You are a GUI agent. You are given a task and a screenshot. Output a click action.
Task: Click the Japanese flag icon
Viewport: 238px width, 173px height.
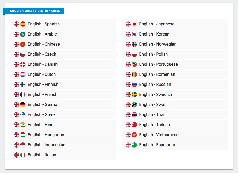tap(134, 24)
